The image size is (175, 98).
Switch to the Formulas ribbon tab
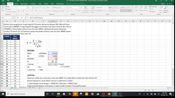pos(33,4)
